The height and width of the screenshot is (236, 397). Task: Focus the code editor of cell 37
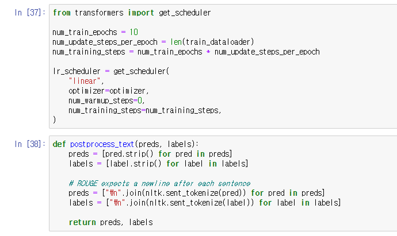click(223, 66)
